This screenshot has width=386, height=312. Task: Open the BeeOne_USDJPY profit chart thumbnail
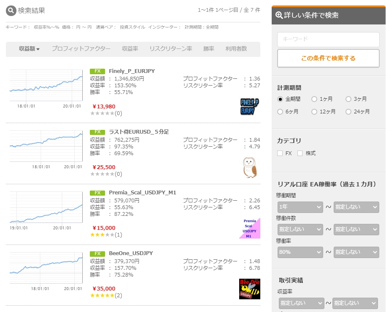pyautogui.click(x=46, y=271)
